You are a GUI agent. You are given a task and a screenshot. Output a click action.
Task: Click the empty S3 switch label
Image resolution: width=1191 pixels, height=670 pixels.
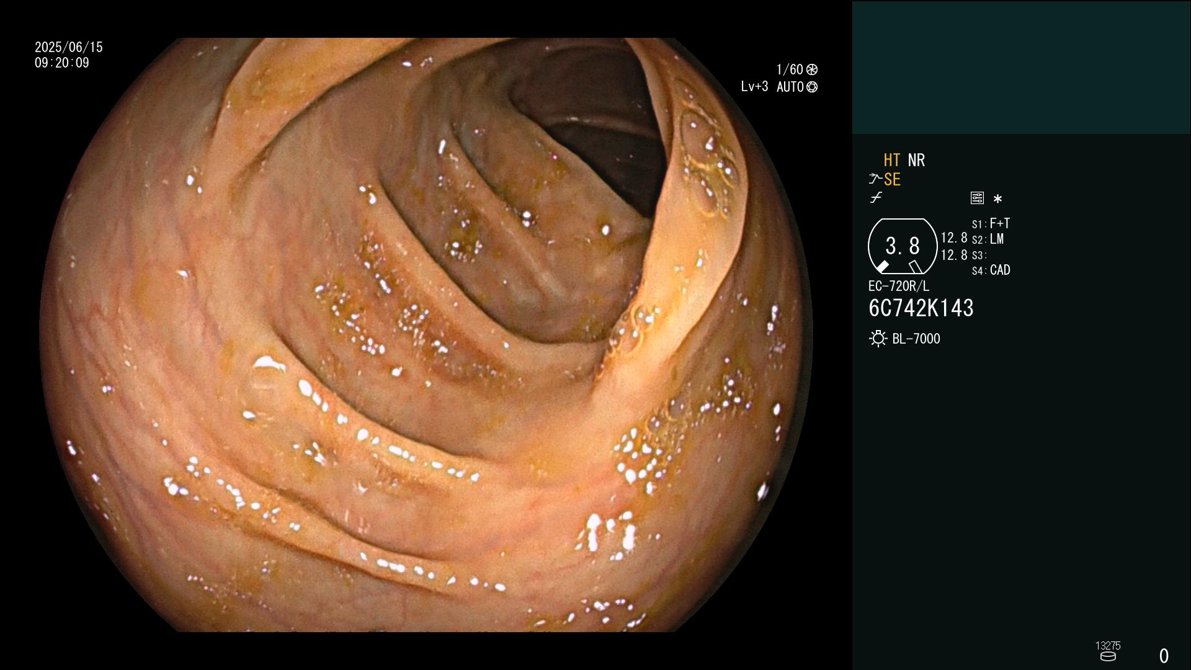coord(979,255)
